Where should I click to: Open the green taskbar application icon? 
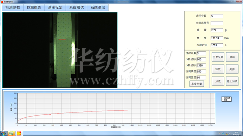[x=10, y=133]
